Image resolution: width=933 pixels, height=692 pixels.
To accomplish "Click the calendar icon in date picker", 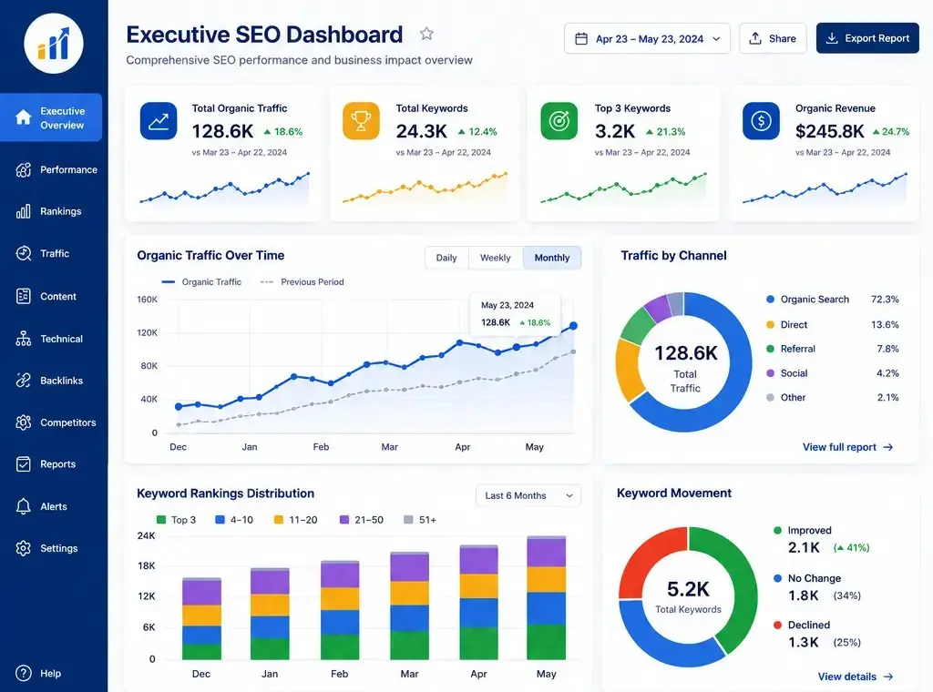I will [x=581, y=38].
